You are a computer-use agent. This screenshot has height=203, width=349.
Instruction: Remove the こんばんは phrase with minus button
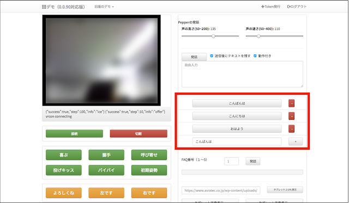291,103
